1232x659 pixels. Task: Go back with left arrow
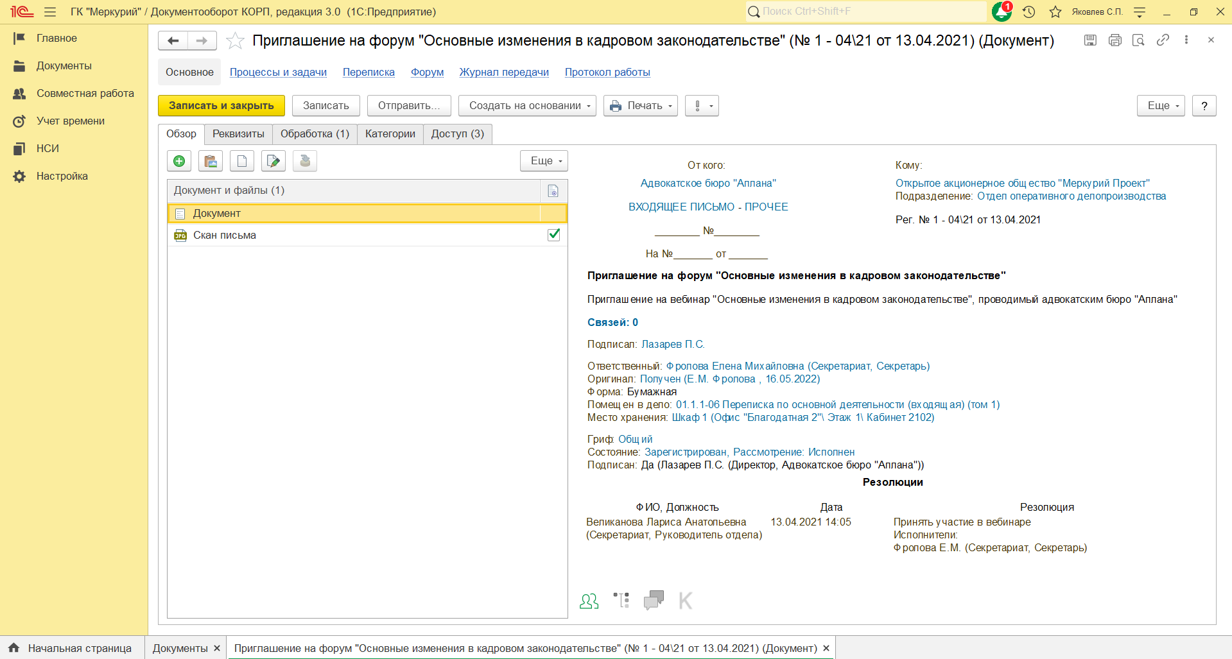pyautogui.click(x=173, y=40)
